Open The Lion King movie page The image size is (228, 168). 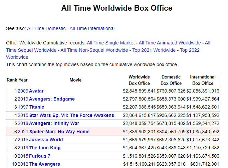click(x=45, y=148)
